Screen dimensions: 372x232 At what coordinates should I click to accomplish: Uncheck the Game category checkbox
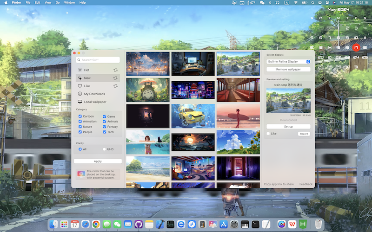point(104,116)
